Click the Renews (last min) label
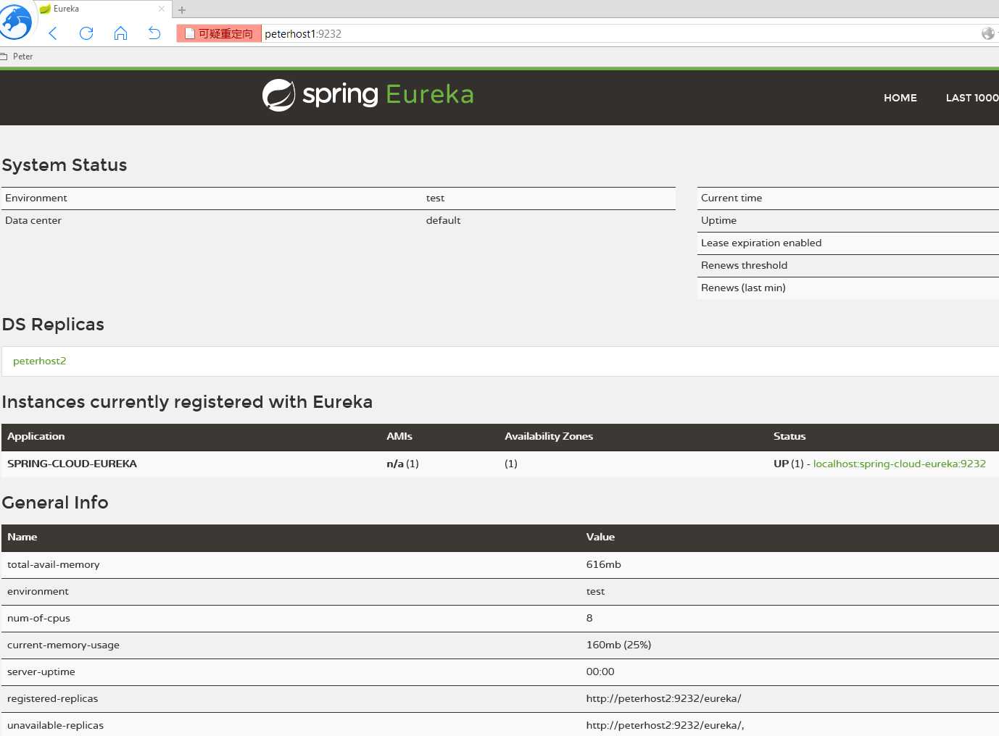 click(743, 288)
